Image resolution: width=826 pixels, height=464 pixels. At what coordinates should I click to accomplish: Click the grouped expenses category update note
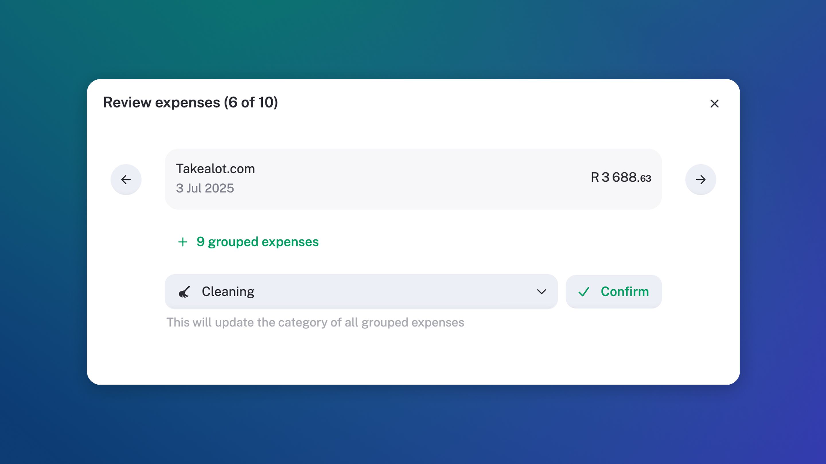[315, 323]
